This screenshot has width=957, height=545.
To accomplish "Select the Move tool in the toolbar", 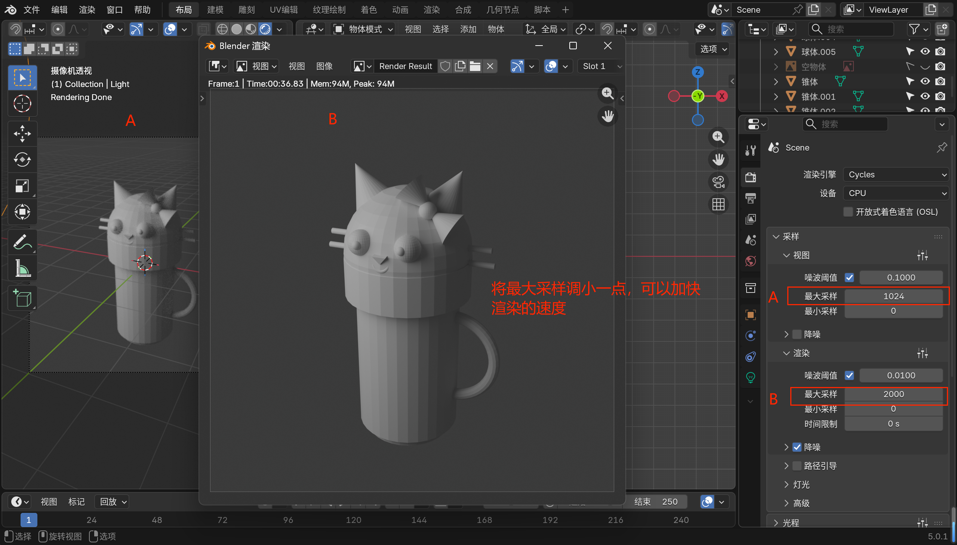I will tap(22, 134).
